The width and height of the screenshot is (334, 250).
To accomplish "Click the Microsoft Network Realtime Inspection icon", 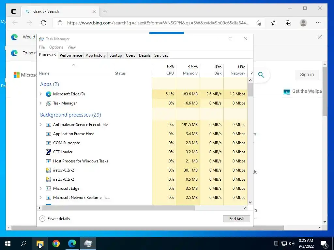I will click(x=49, y=198).
